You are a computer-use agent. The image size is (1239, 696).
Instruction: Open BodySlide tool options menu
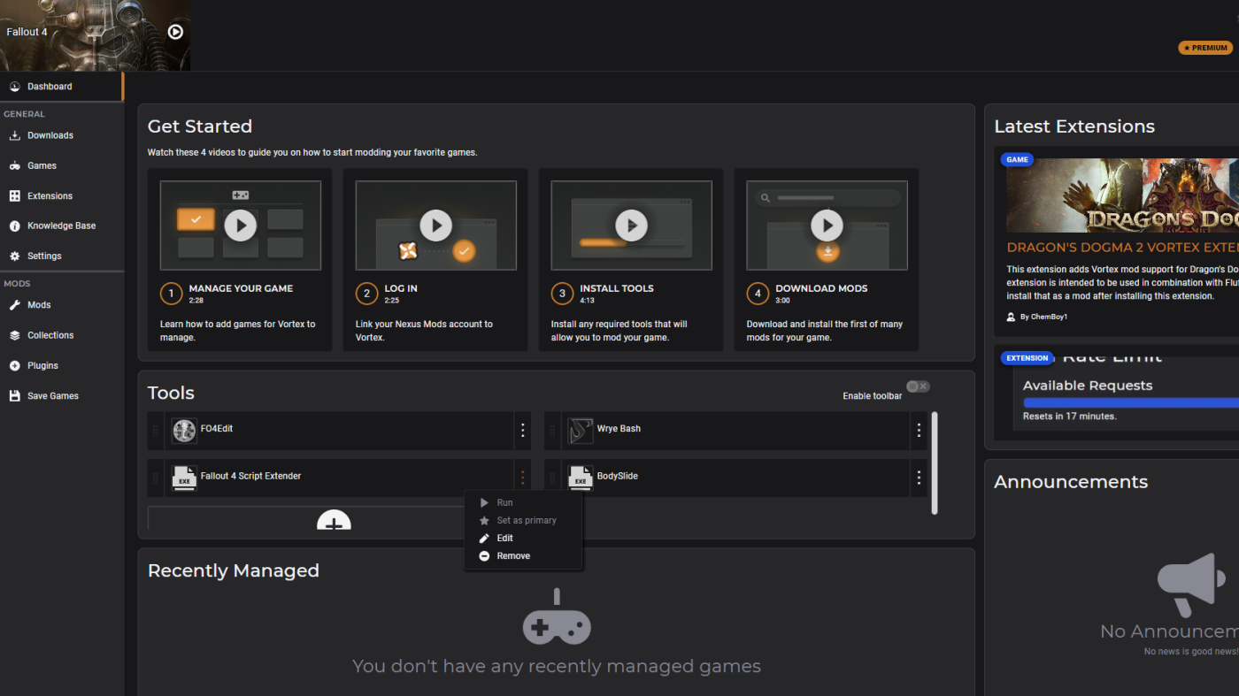click(919, 478)
